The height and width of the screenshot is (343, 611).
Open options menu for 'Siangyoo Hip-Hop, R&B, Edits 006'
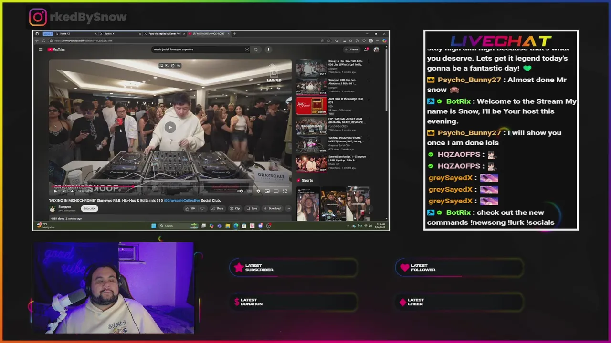tap(369, 61)
